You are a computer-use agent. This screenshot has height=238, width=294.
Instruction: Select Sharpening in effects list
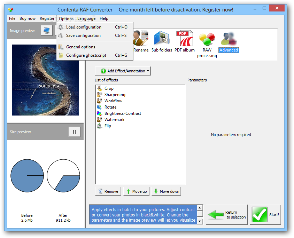pyautogui.click(x=115, y=95)
